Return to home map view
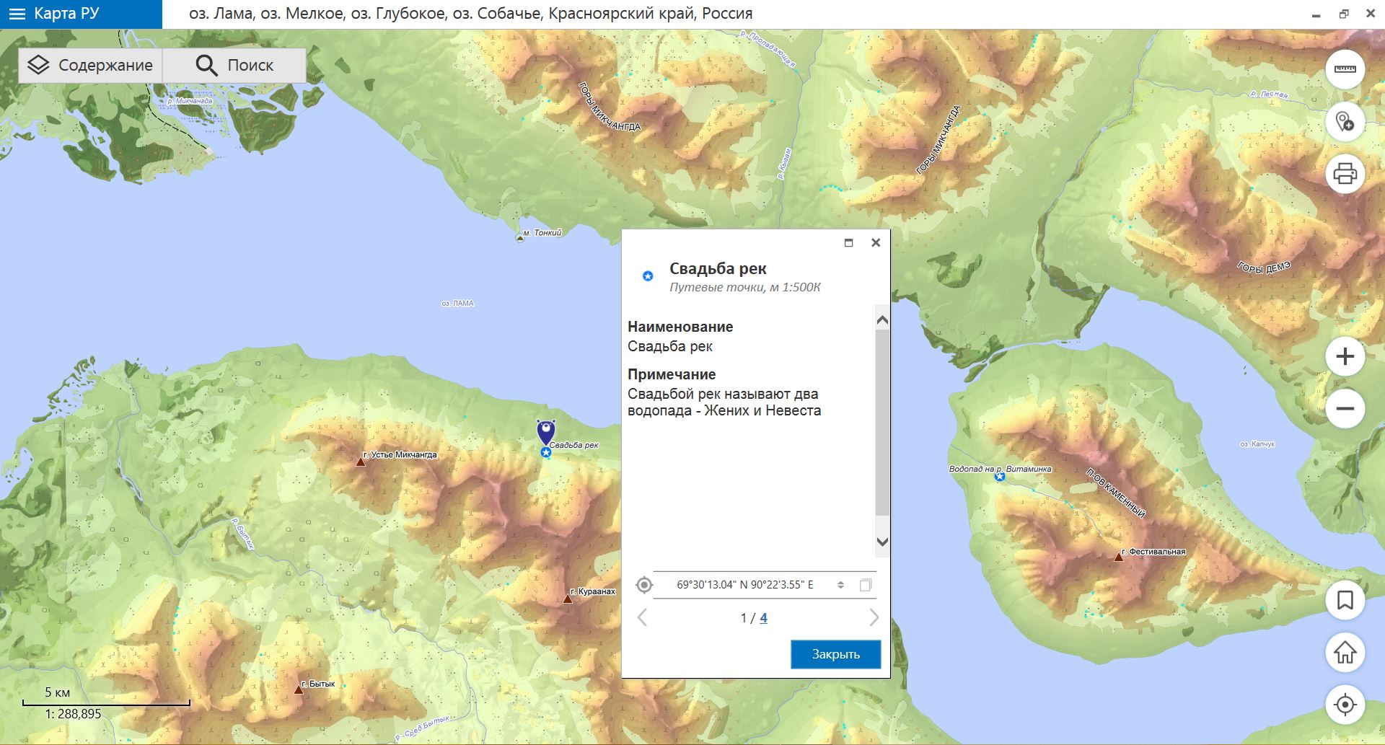 click(x=1345, y=653)
